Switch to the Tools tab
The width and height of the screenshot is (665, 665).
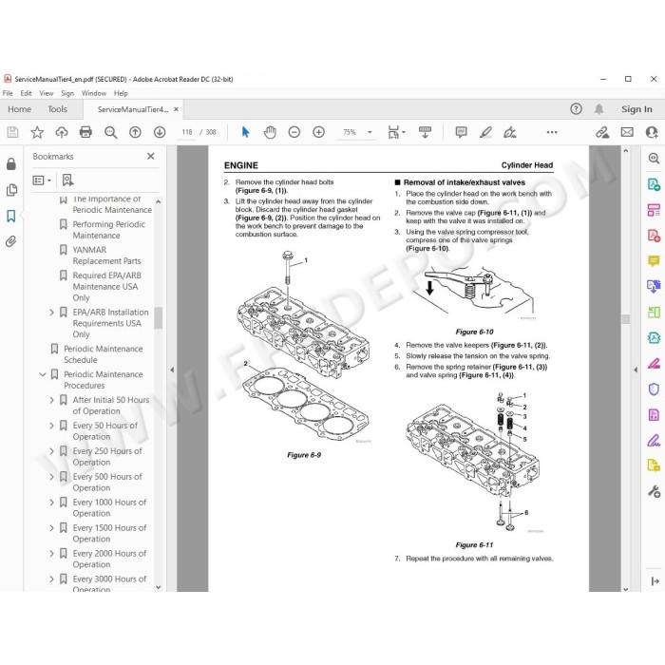57,109
